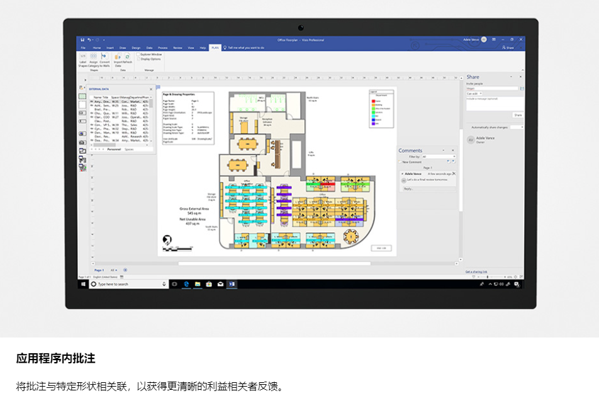Switch to the Spaces tab in External Data

tap(129, 149)
